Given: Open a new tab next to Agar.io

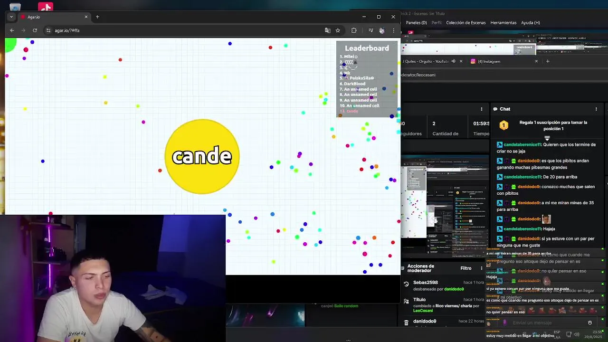Looking at the screenshot, I should tap(97, 17).
